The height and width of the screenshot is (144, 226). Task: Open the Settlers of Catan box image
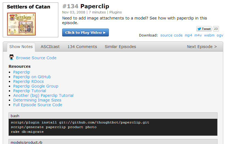pos(21,24)
